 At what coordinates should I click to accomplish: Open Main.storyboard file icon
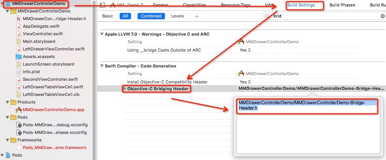[19, 41]
